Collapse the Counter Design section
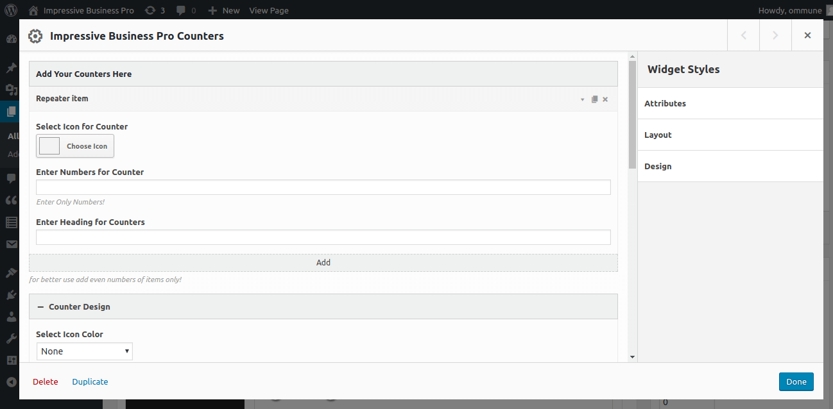The image size is (833, 409). click(x=323, y=306)
